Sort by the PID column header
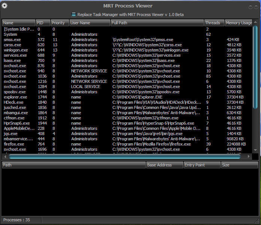Image resolution: width=261 pixels, height=225 pixels. 43,23
